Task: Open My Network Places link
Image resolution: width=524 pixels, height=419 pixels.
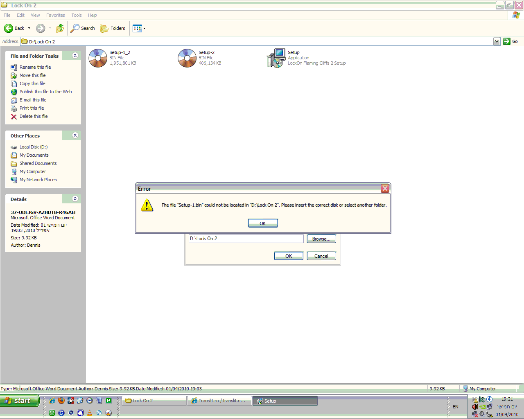Action: click(38, 180)
